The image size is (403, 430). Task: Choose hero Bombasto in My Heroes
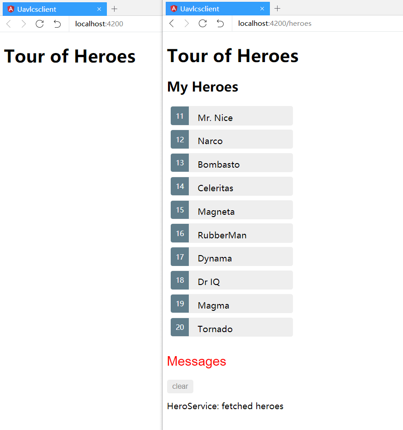[x=232, y=163]
